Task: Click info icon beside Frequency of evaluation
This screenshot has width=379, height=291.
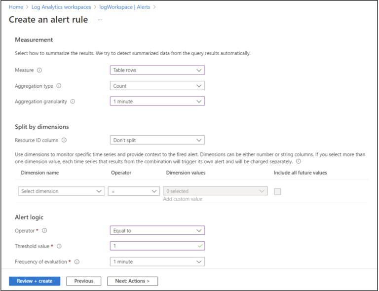Action: [x=77, y=262]
